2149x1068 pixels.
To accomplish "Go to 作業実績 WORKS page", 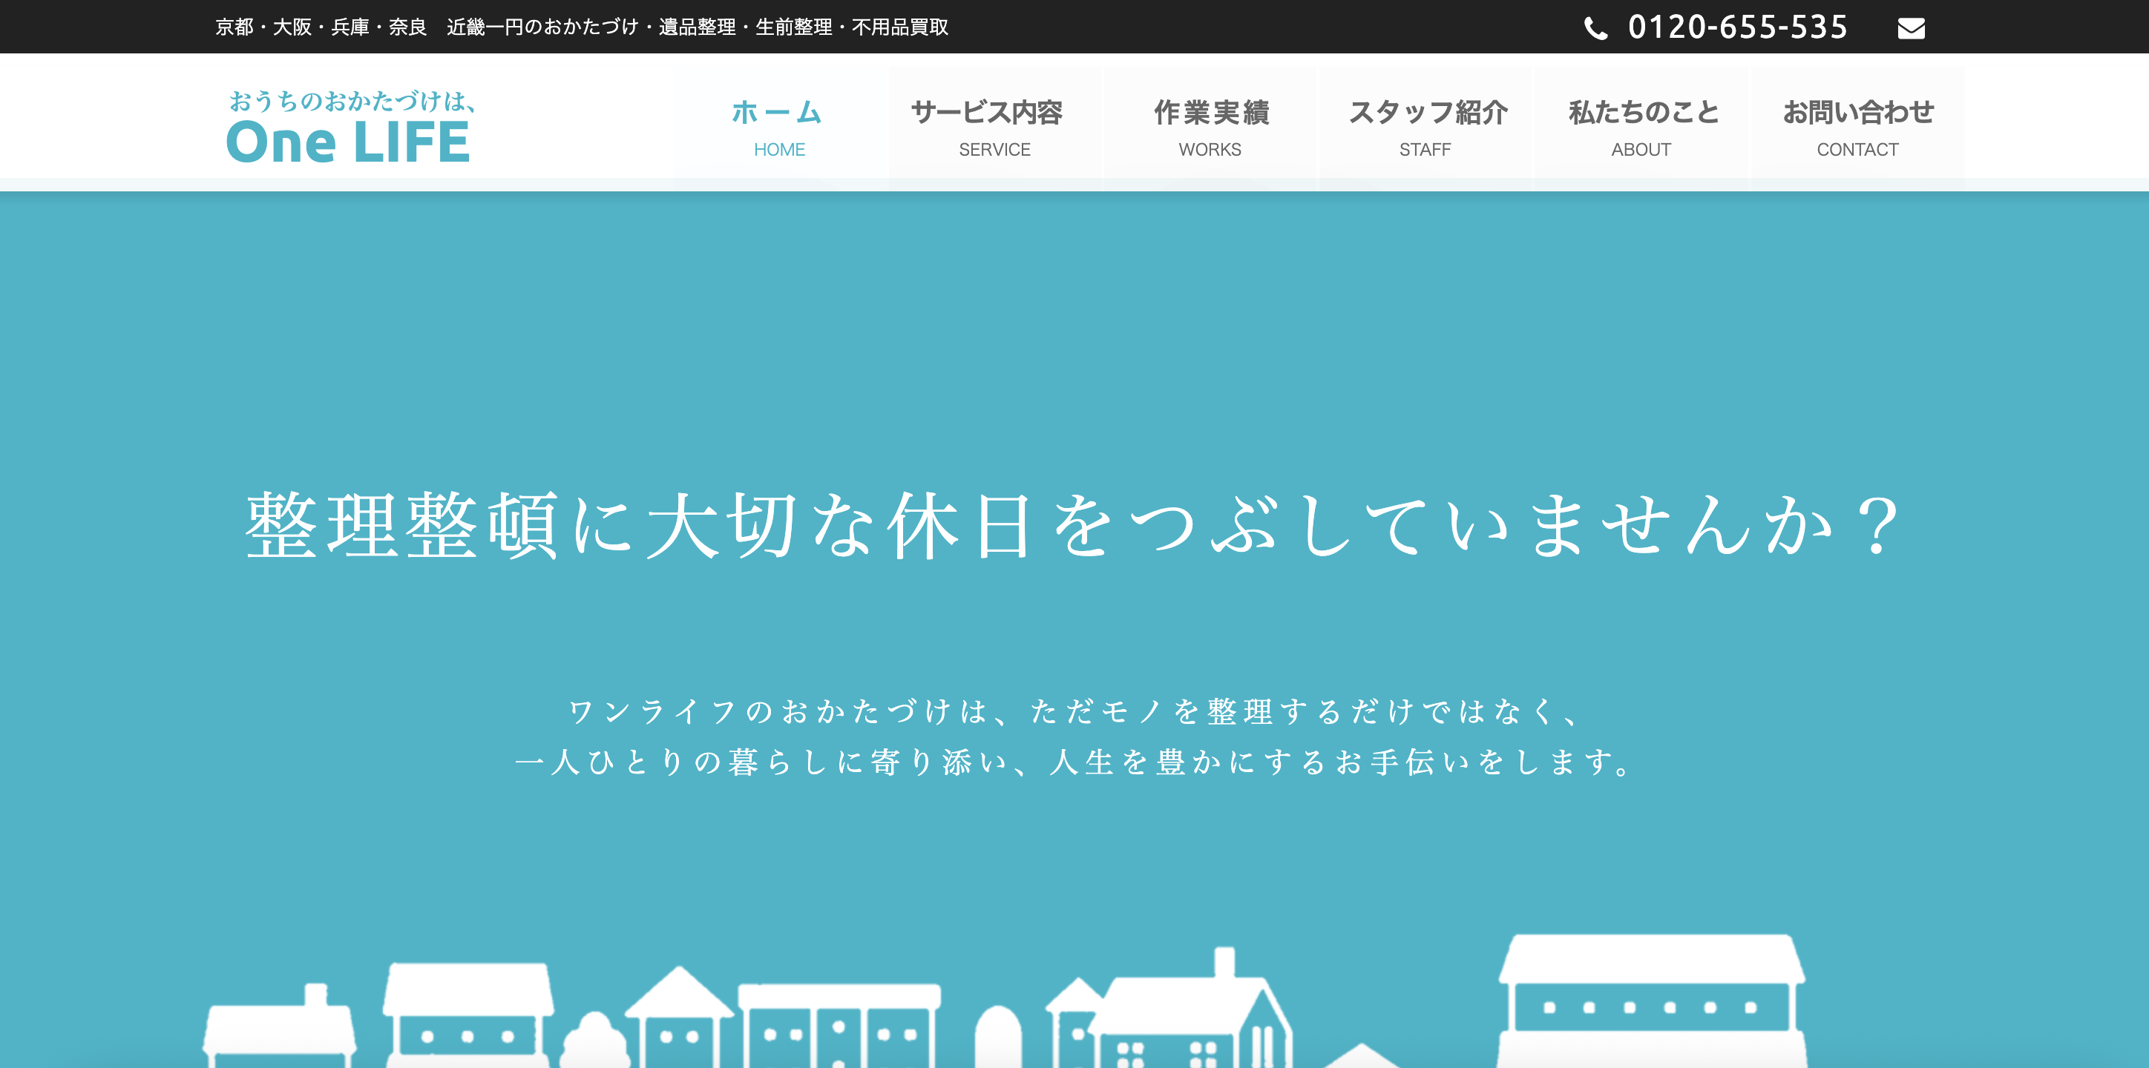I will point(1210,128).
